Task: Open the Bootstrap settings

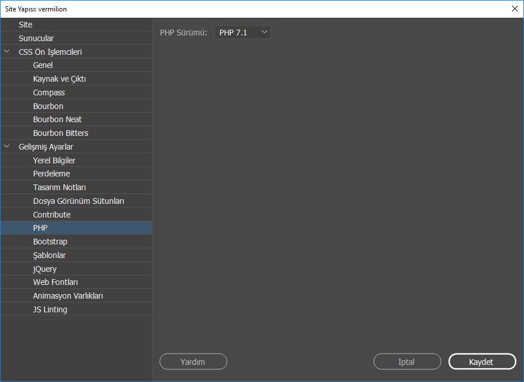Action: 76,242
